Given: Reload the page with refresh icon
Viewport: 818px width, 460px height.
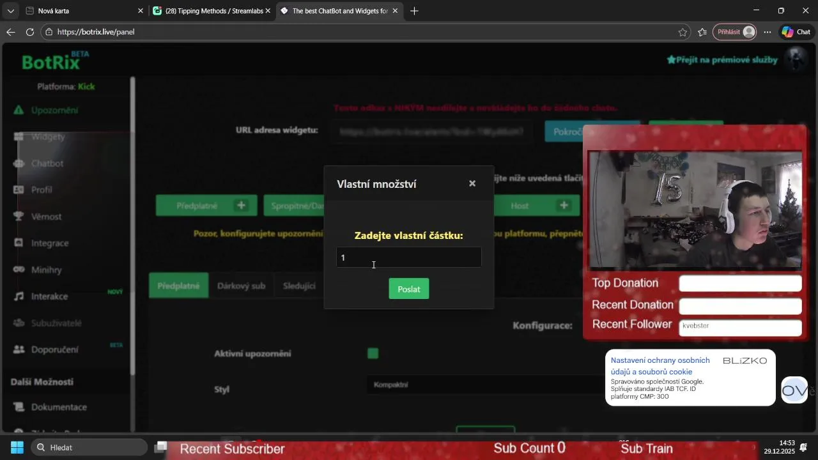Looking at the screenshot, I should [x=30, y=32].
